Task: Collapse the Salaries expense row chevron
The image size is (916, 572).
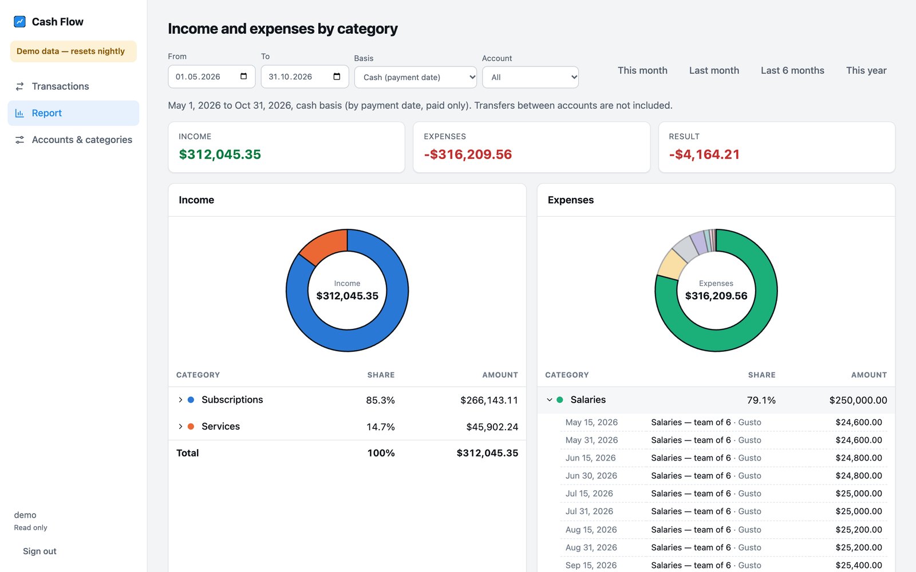Action: [x=550, y=400]
